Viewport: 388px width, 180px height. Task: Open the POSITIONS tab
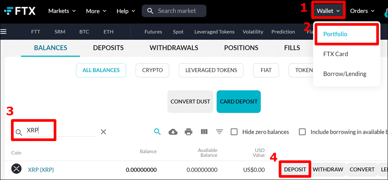click(241, 48)
